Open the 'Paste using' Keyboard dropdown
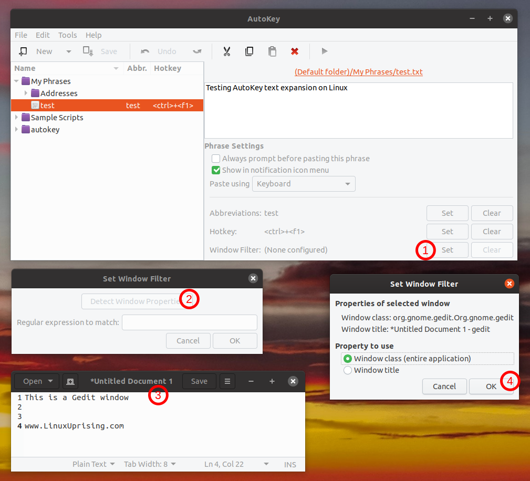Screen dimensions: 530x481 (304, 184)
